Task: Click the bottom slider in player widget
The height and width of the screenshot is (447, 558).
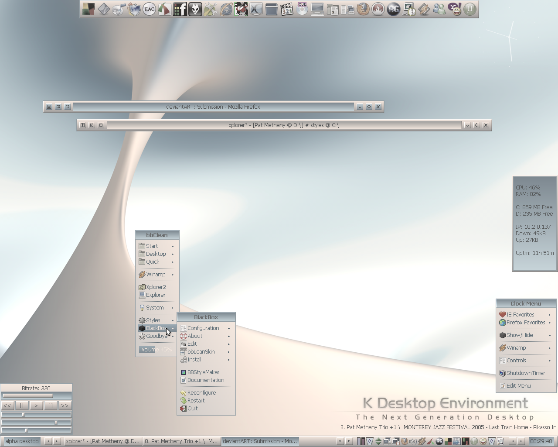Action: pyautogui.click(x=36, y=430)
